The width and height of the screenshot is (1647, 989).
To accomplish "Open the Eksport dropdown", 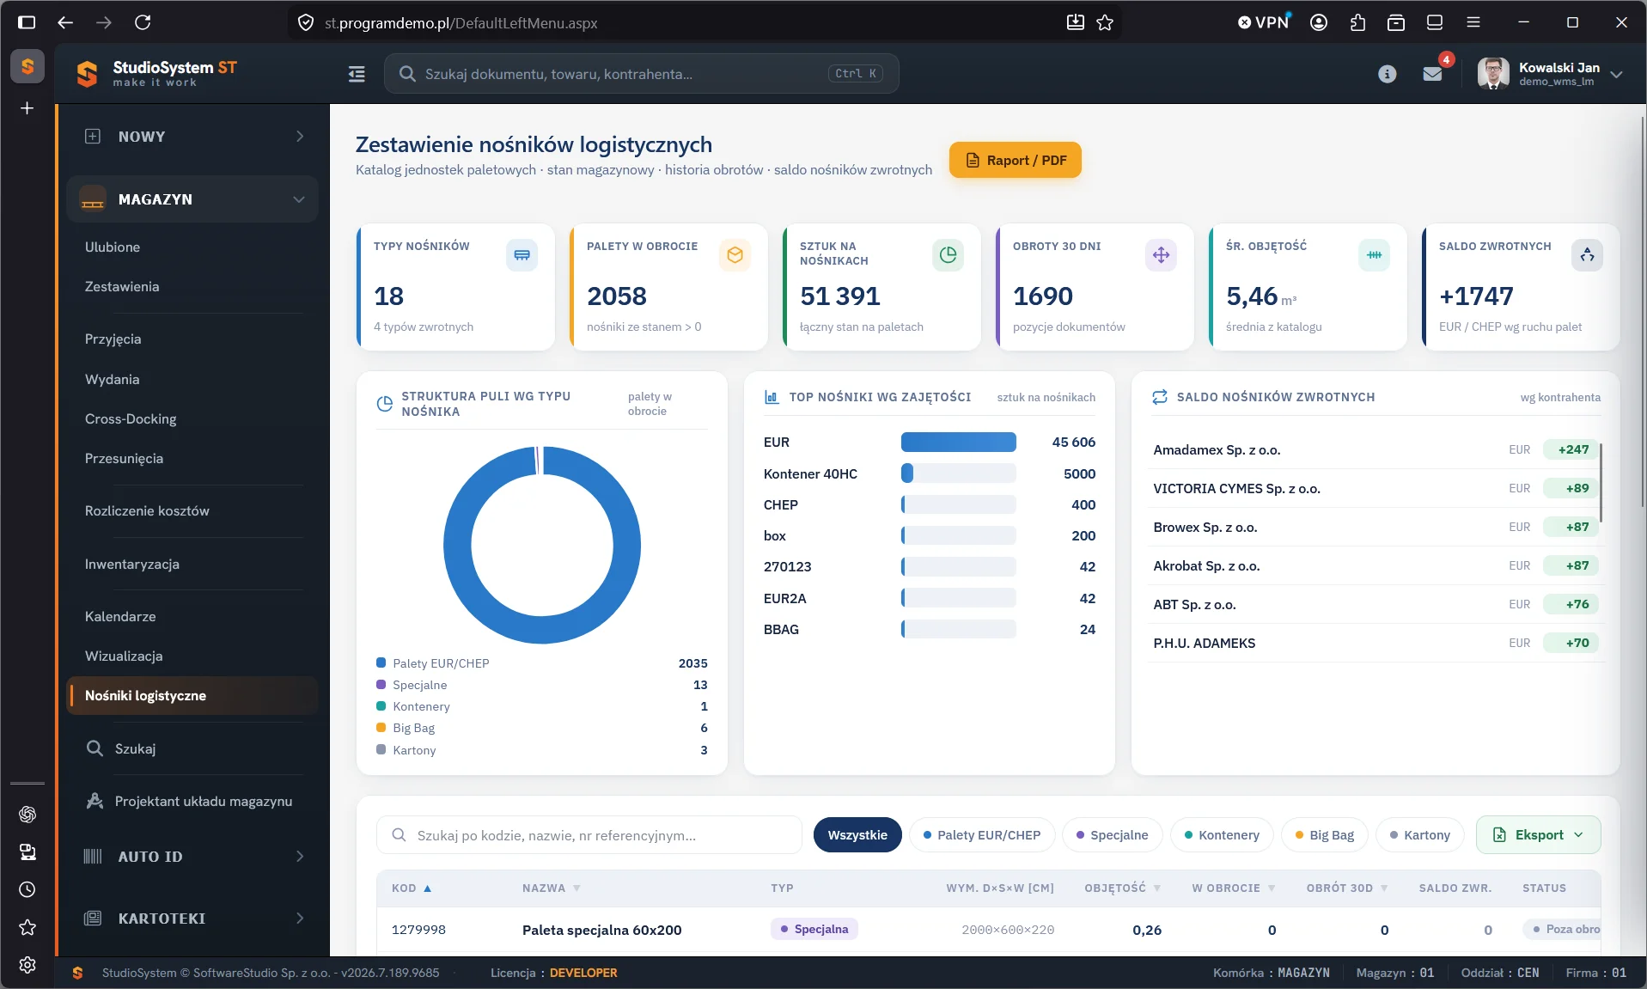I will click(1538, 835).
